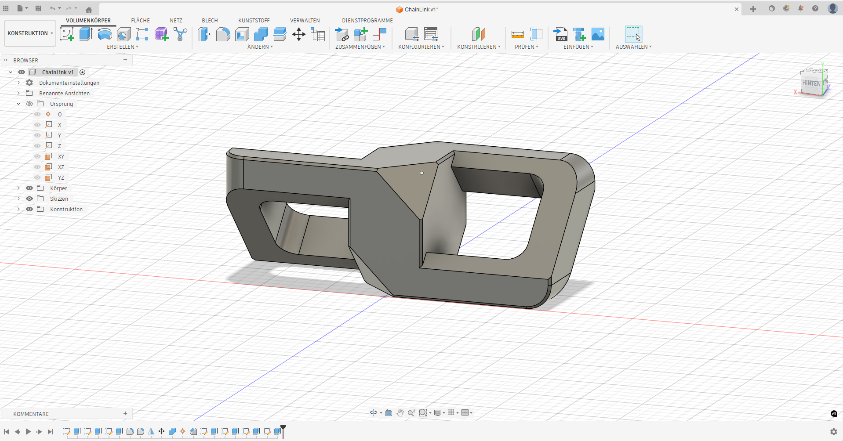
Task: Select the Offset Plane construct tool
Action: pos(479,34)
